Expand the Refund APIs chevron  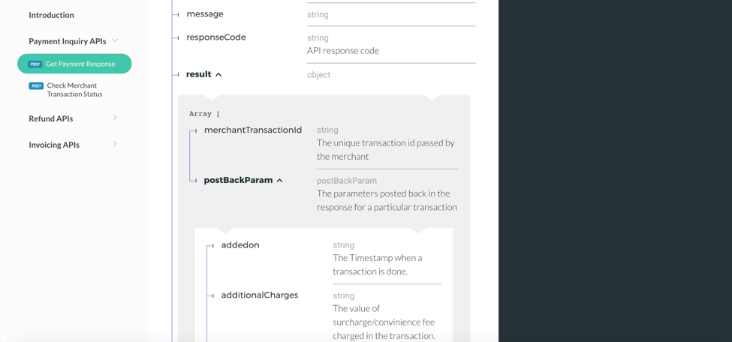pos(115,118)
